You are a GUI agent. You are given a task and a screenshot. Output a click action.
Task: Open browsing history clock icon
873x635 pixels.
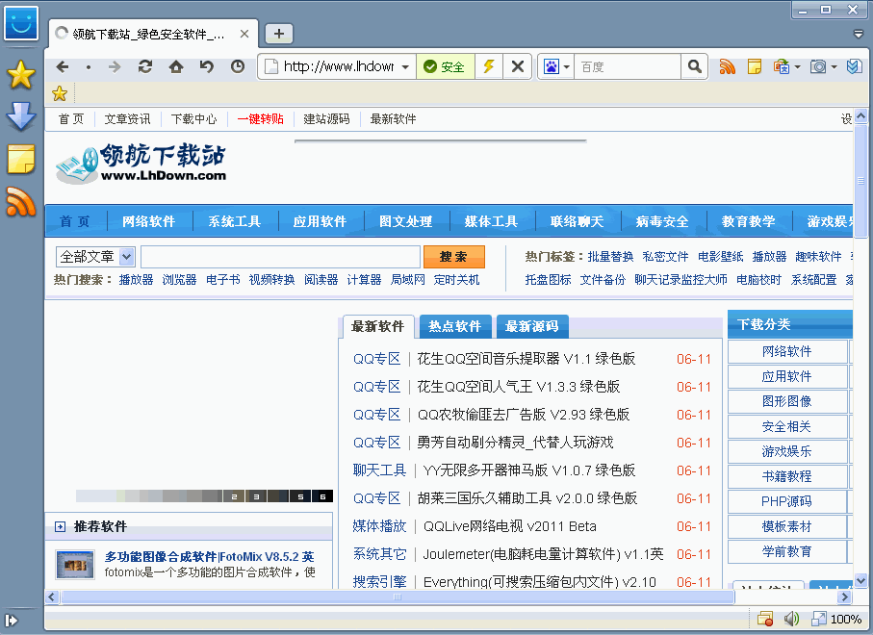click(238, 66)
